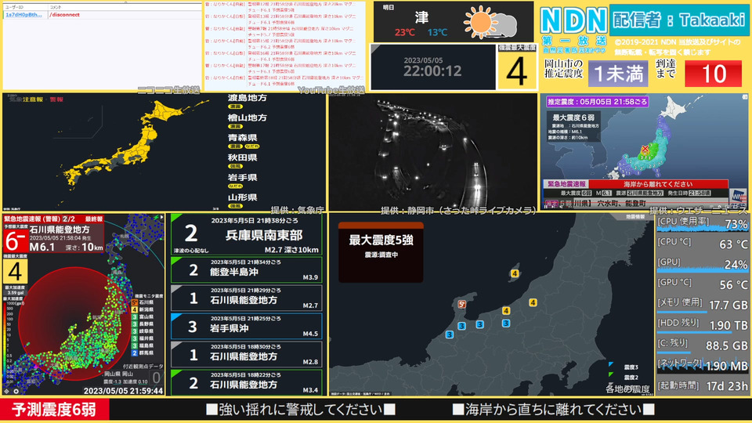Click the red 6- predicted intensity box

click(x=16, y=241)
